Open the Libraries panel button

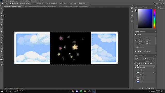coord(161,8)
